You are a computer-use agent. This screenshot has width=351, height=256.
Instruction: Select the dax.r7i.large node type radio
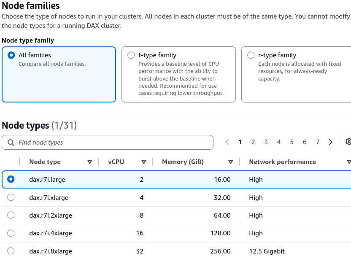pos(11,179)
